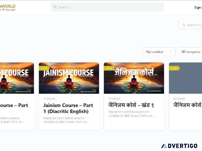Click the Diacritic English course description text
The width and height of the screenshot is (202, 151).
(x=66, y=120)
